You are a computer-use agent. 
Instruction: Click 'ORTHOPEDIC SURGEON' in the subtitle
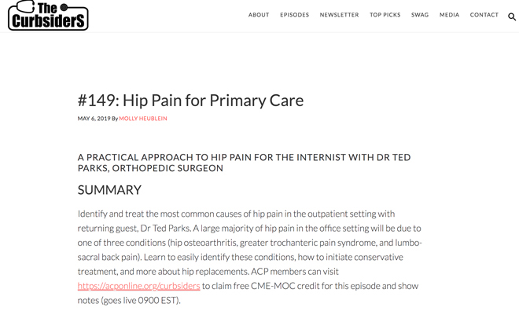click(167, 168)
